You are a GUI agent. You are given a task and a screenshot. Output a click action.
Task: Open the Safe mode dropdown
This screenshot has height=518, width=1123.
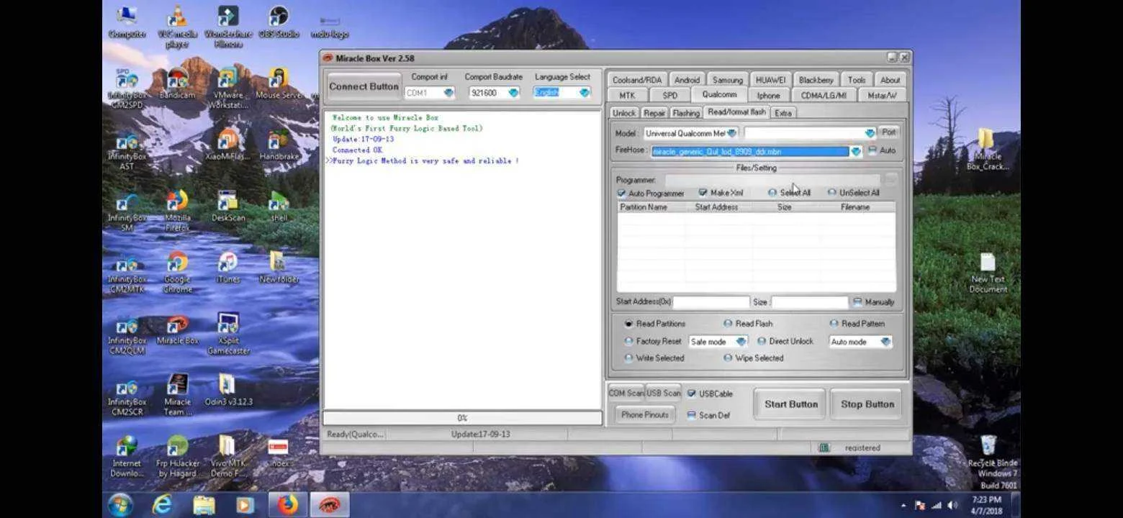[741, 342]
